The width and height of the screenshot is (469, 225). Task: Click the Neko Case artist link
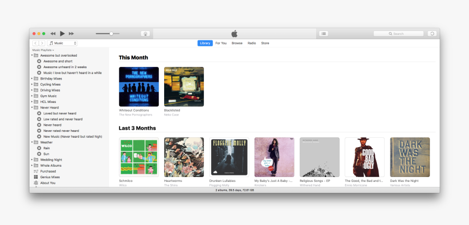(171, 115)
